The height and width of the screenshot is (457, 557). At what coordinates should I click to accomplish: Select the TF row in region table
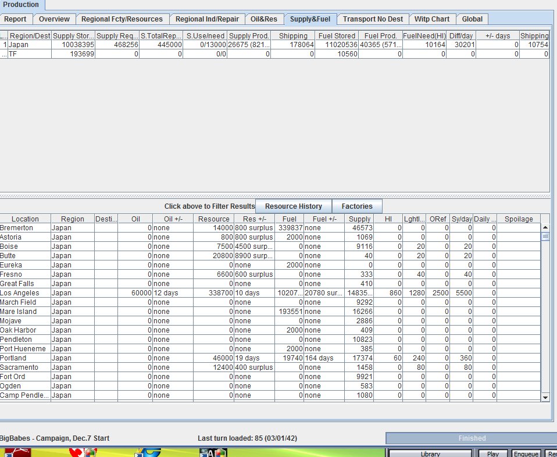274,54
